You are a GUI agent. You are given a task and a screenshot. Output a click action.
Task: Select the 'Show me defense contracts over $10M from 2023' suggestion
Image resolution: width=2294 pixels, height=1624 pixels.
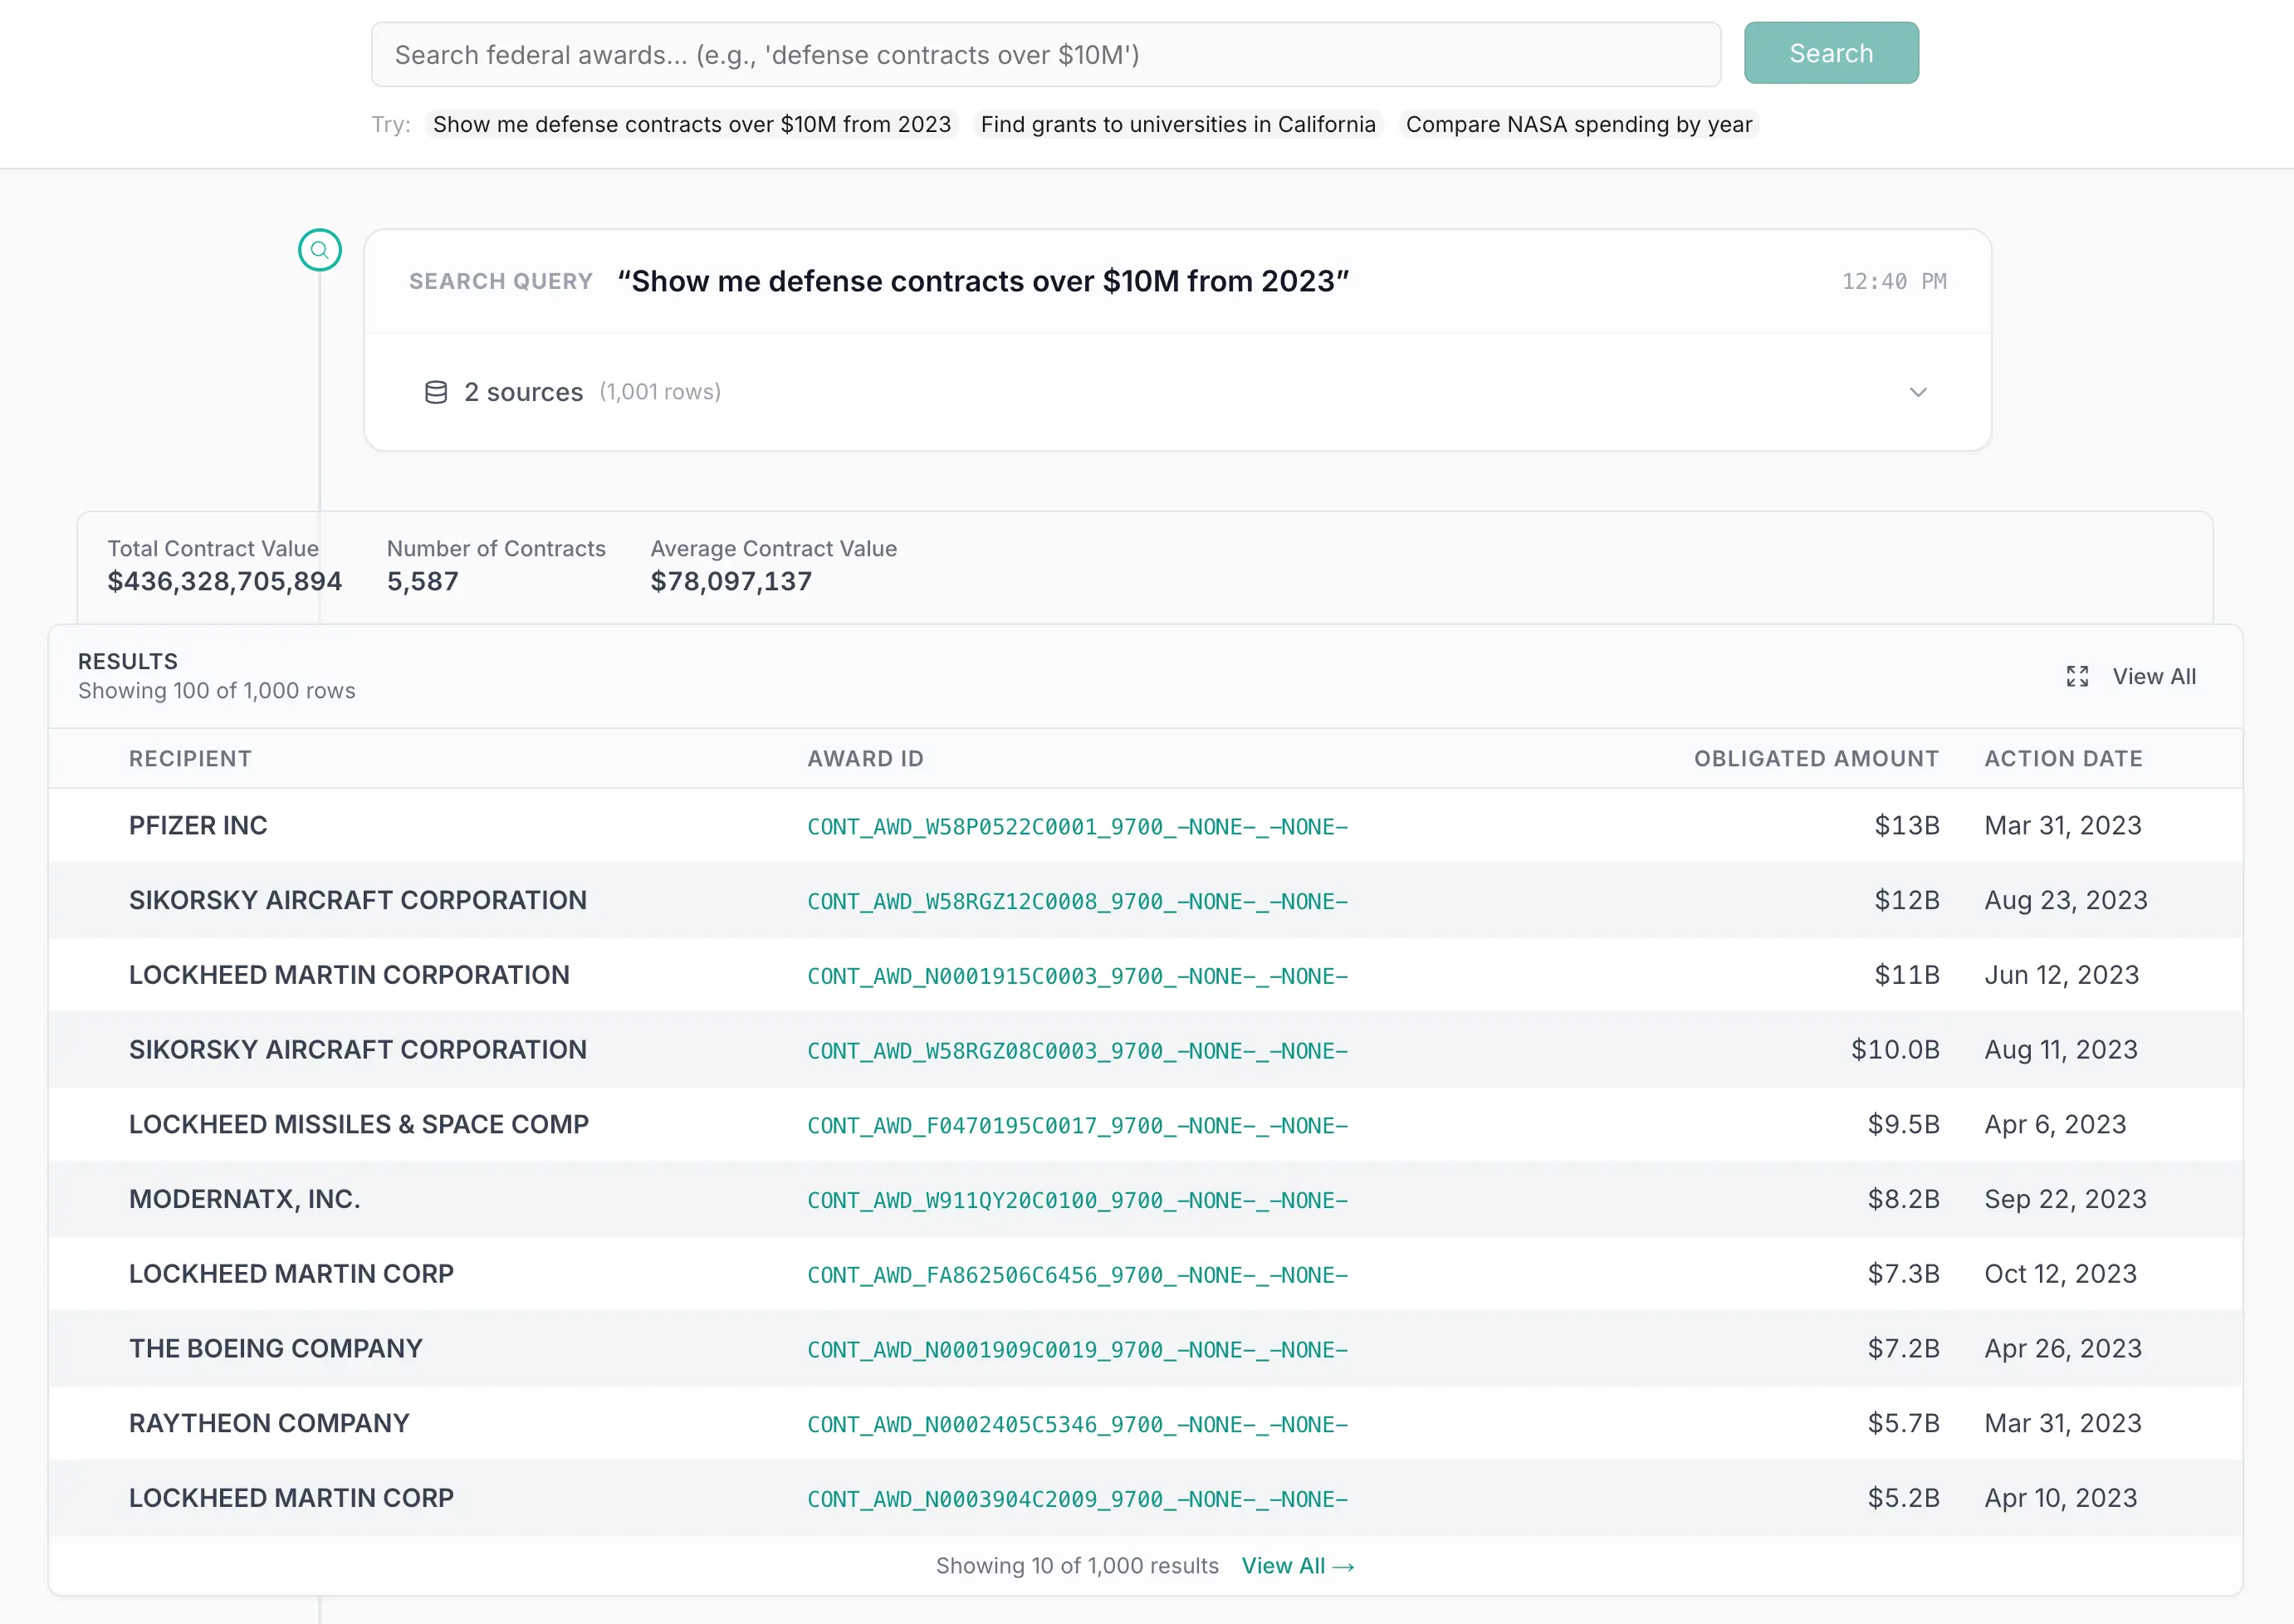coord(692,124)
